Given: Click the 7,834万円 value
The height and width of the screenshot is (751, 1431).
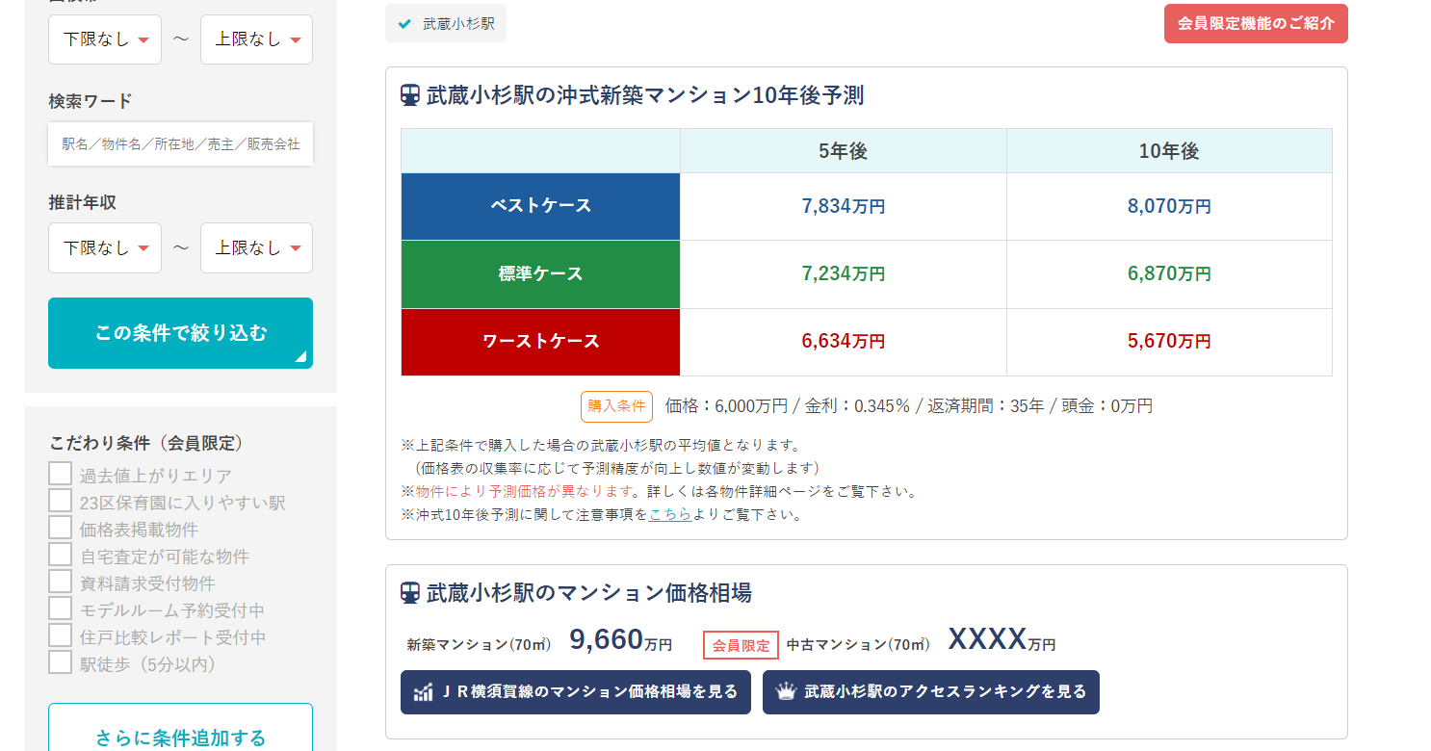Looking at the screenshot, I should click(844, 206).
